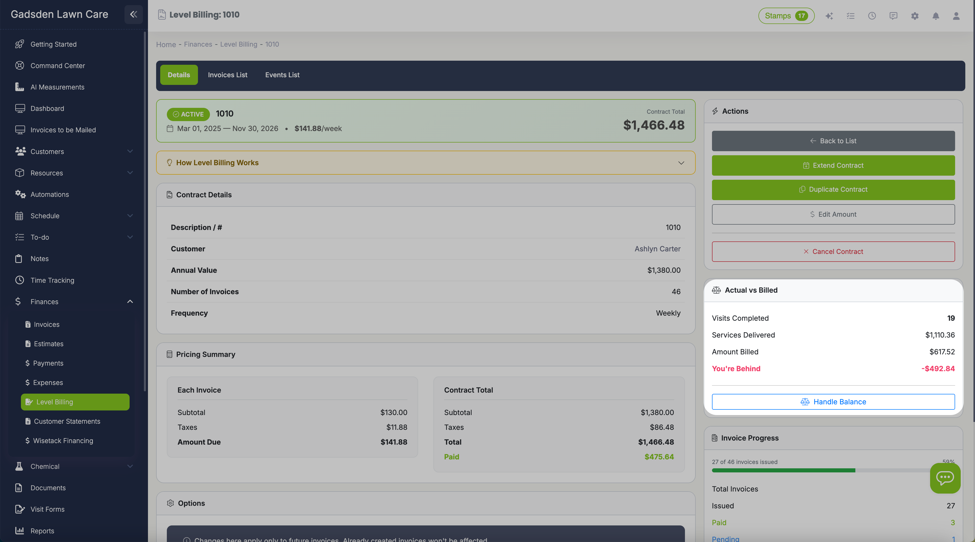Click the notifications bell icon
The image size is (975, 542).
pos(936,16)
